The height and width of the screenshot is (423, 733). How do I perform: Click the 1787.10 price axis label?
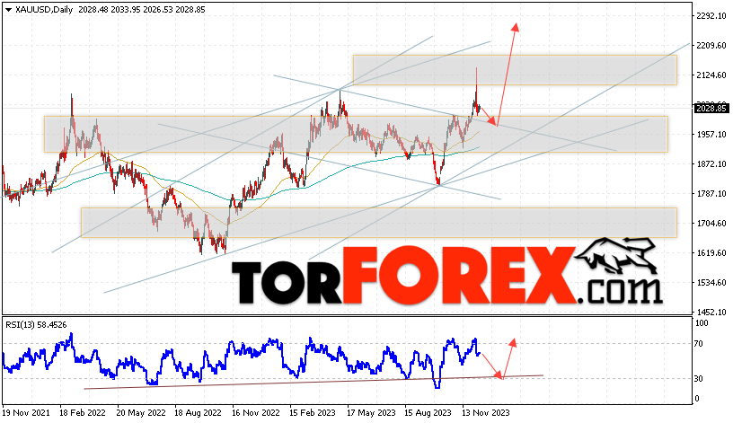pyautogui.click(x=711, y=194)
